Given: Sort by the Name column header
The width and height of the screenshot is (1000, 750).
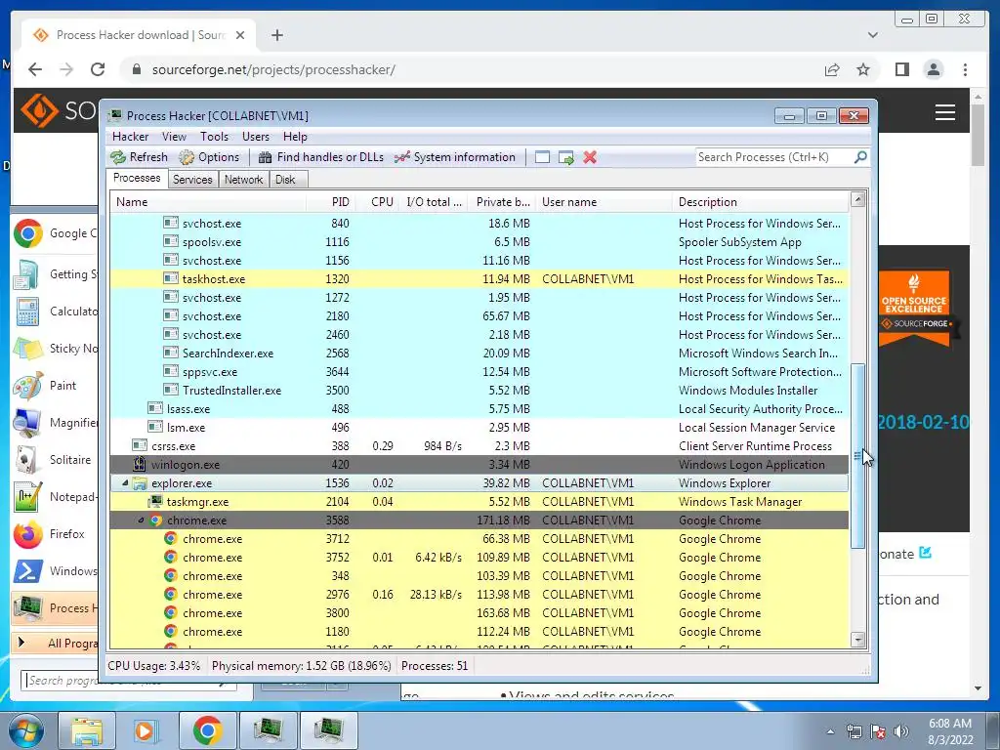Looking at the screenshot, I should [208, 202].
